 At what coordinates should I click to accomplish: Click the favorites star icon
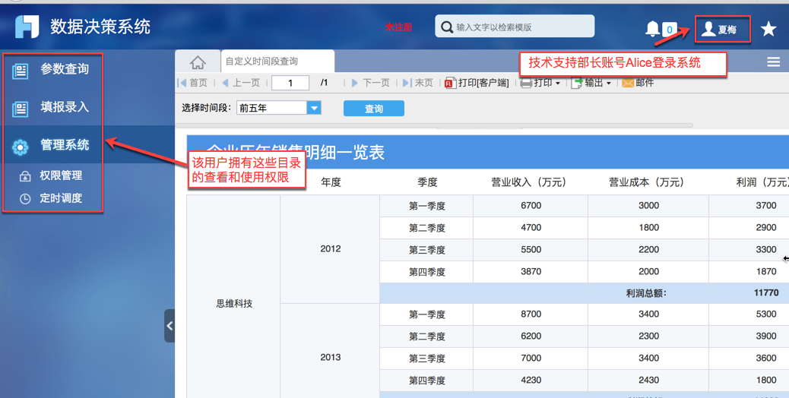[768, 29]
